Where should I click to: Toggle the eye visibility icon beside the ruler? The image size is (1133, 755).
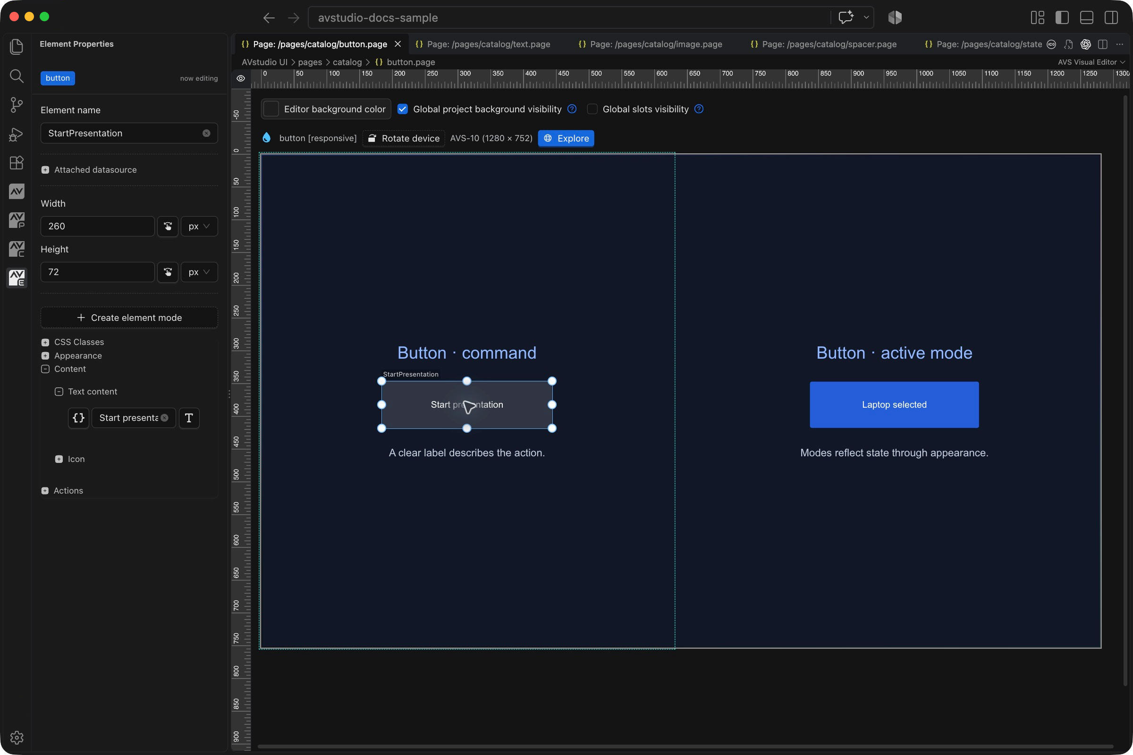coord(241,78)
